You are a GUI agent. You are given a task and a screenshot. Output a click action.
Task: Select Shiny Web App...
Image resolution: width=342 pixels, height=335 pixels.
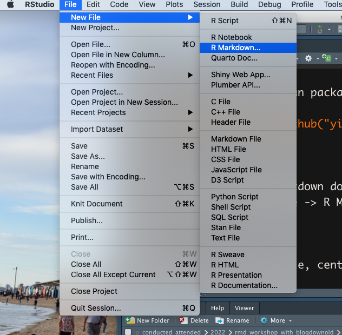coord(248,75)
